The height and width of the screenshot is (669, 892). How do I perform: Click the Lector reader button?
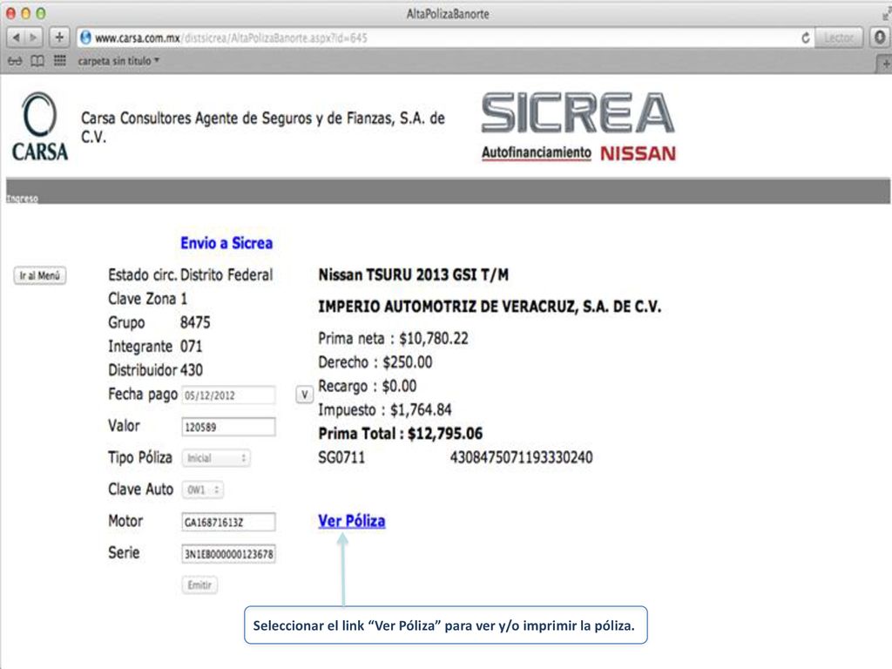coord(839,38)
